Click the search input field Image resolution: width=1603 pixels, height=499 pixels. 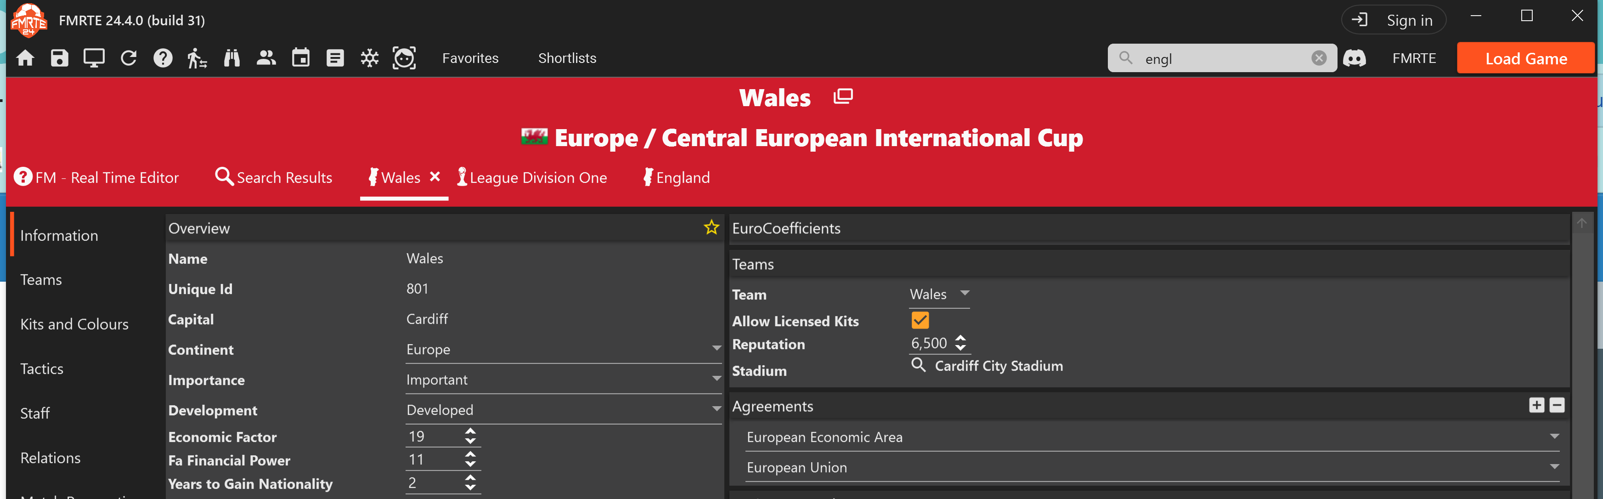pos(1222,58)
